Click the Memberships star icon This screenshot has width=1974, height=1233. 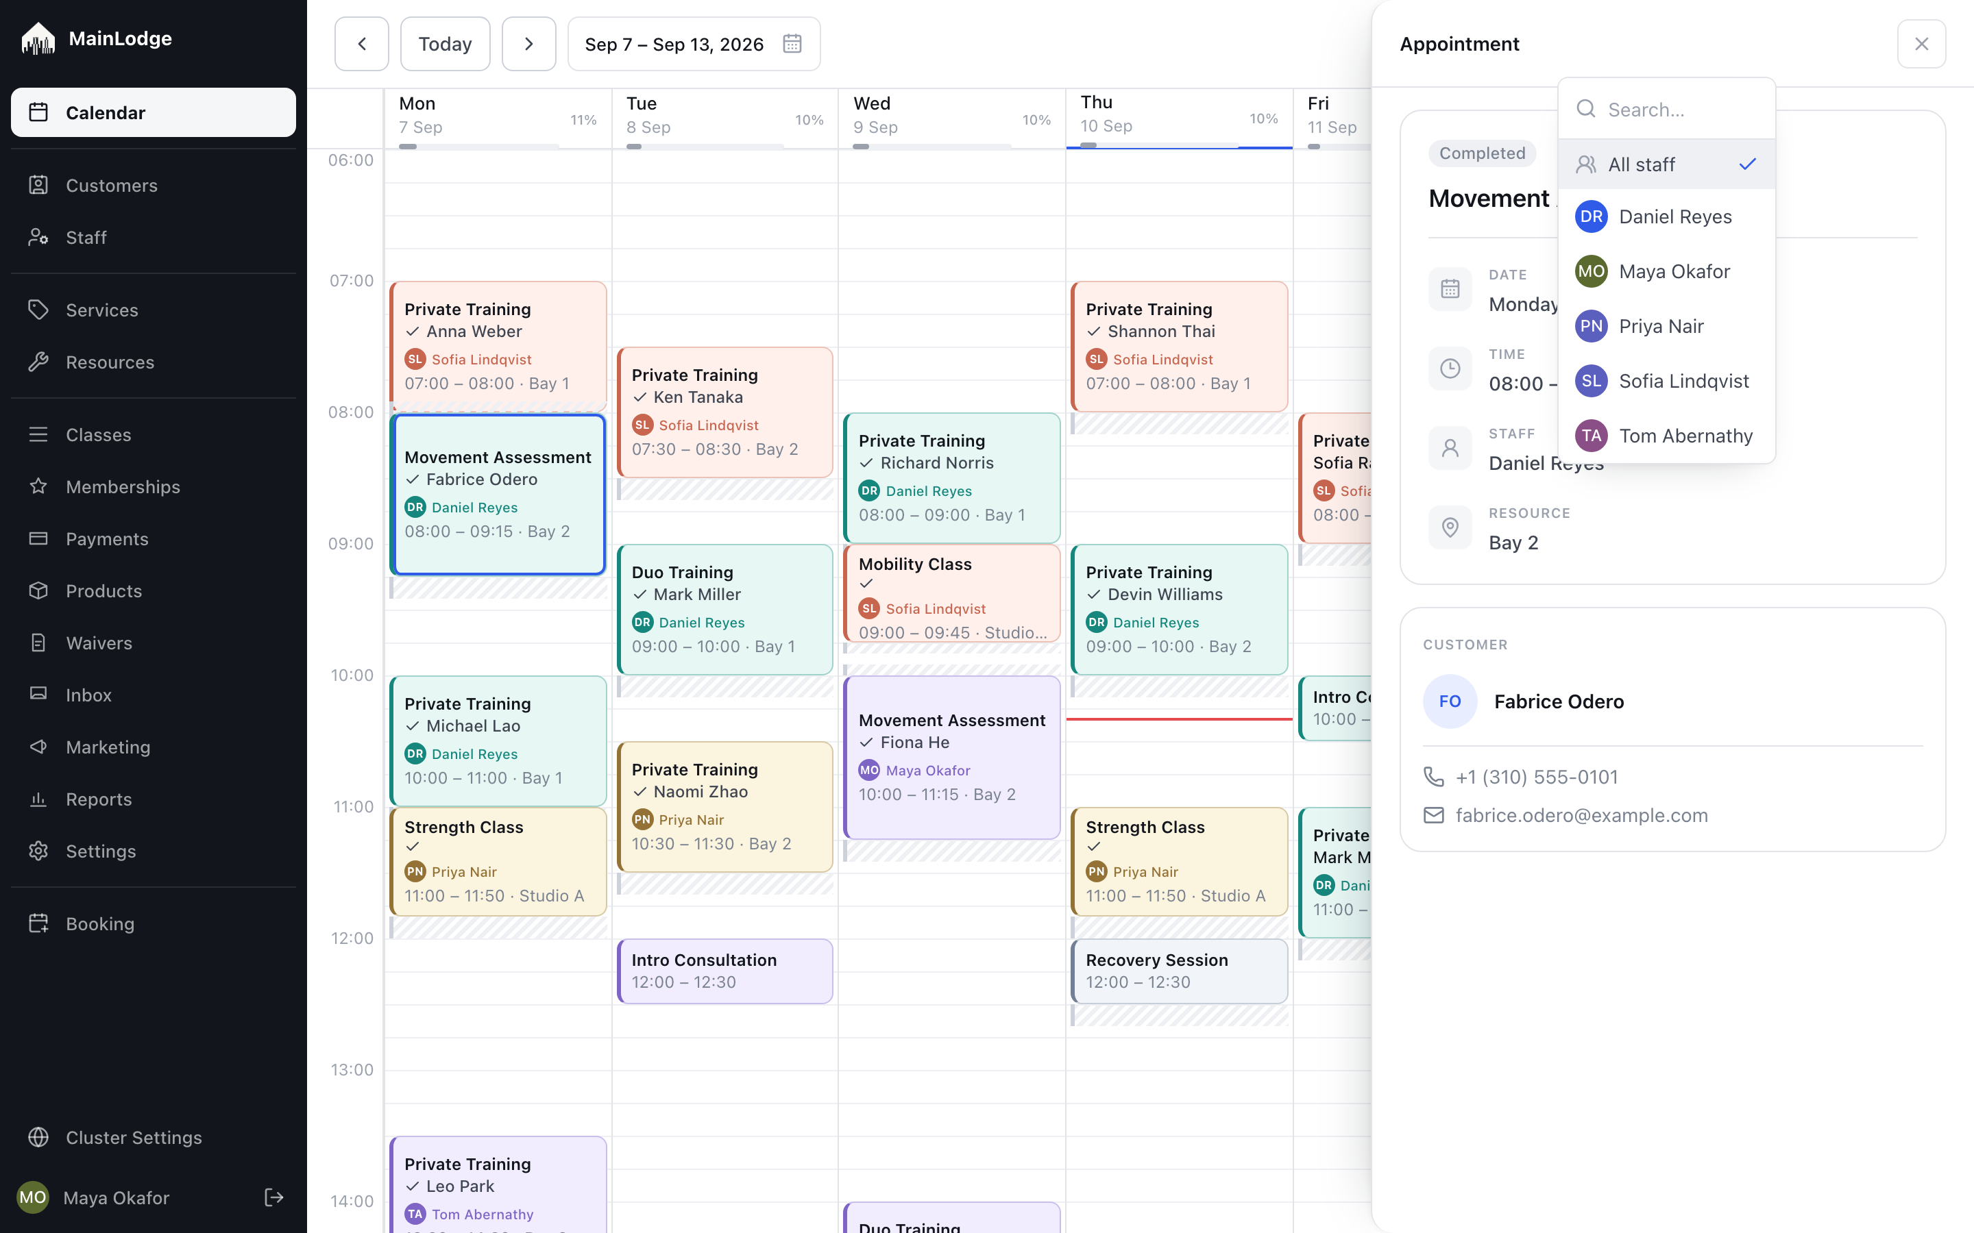[38, 487]
